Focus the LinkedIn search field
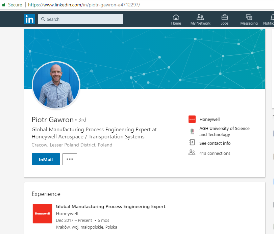The height and width of the screenshot is (234, 274). coord(81,19)
